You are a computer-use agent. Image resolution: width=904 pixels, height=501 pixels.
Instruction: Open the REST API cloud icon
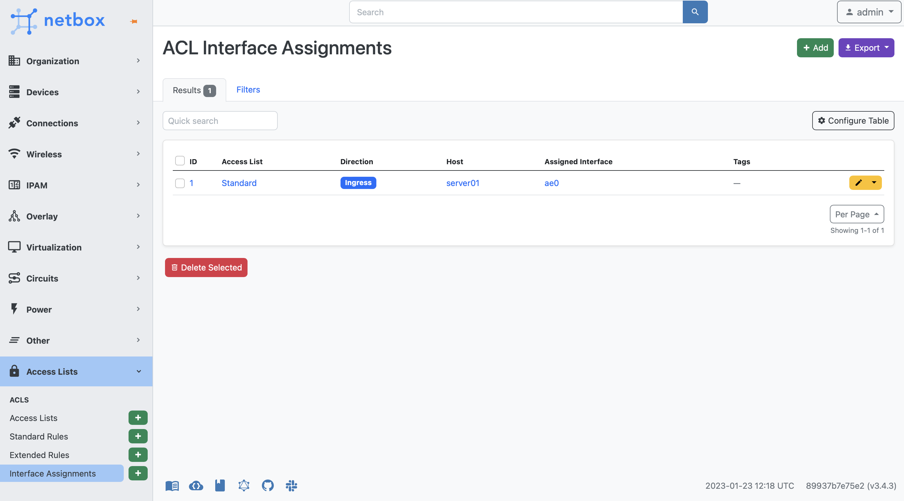coord(196,485)
